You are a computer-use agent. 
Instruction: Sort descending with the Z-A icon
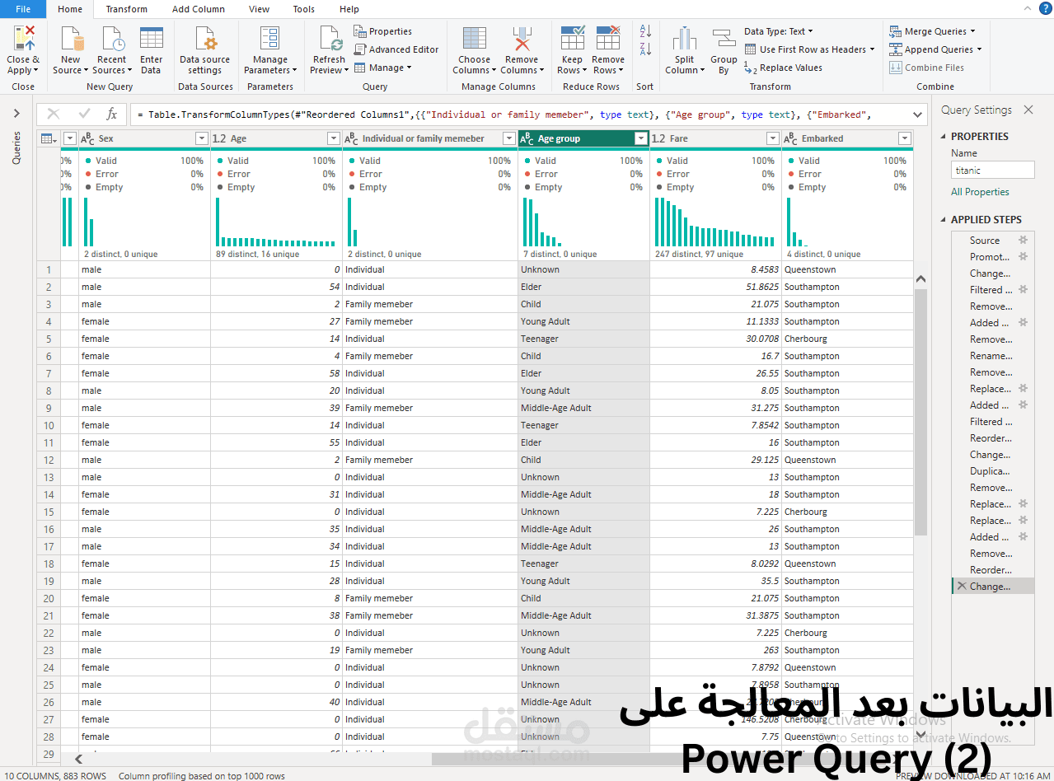[645, 49]
